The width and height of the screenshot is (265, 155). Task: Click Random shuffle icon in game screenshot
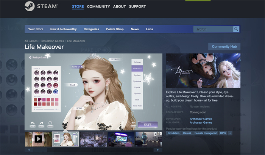(133, 124)
